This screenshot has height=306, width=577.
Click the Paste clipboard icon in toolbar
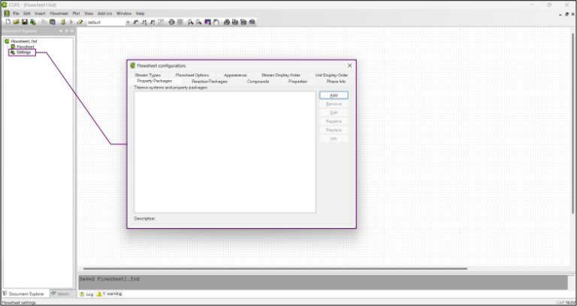point(53,22)
